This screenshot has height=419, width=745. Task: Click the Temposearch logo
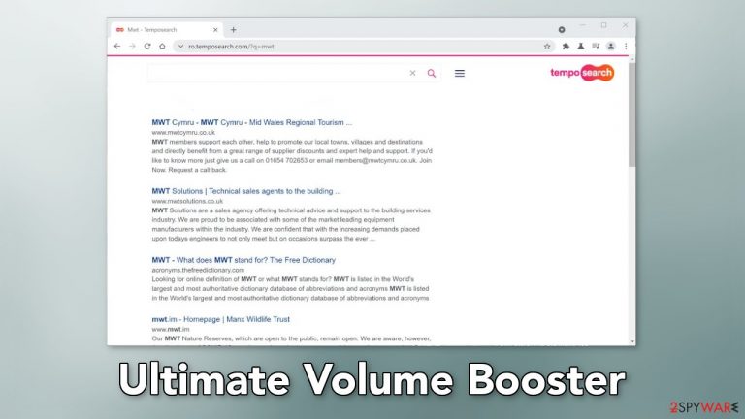[x=582, y=73]
